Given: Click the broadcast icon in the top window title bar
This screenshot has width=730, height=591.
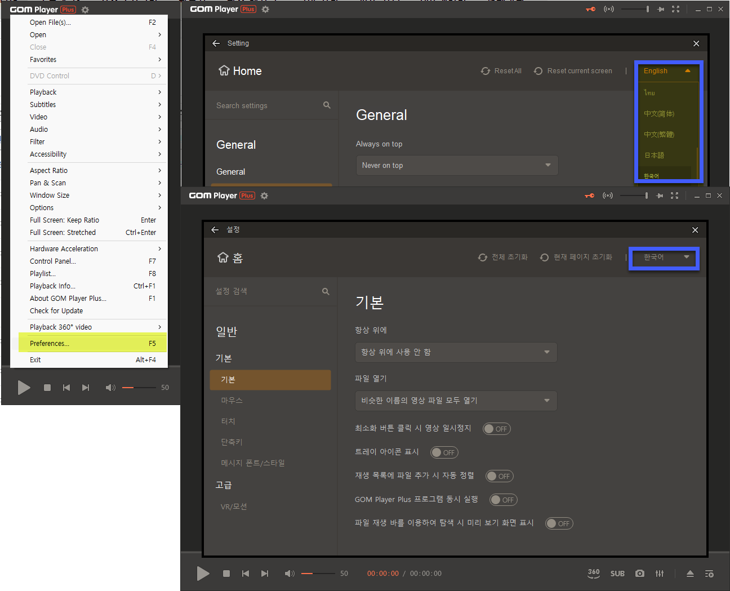Looking at the screenshot, I should pyautogui.click(x=609, y=9).
